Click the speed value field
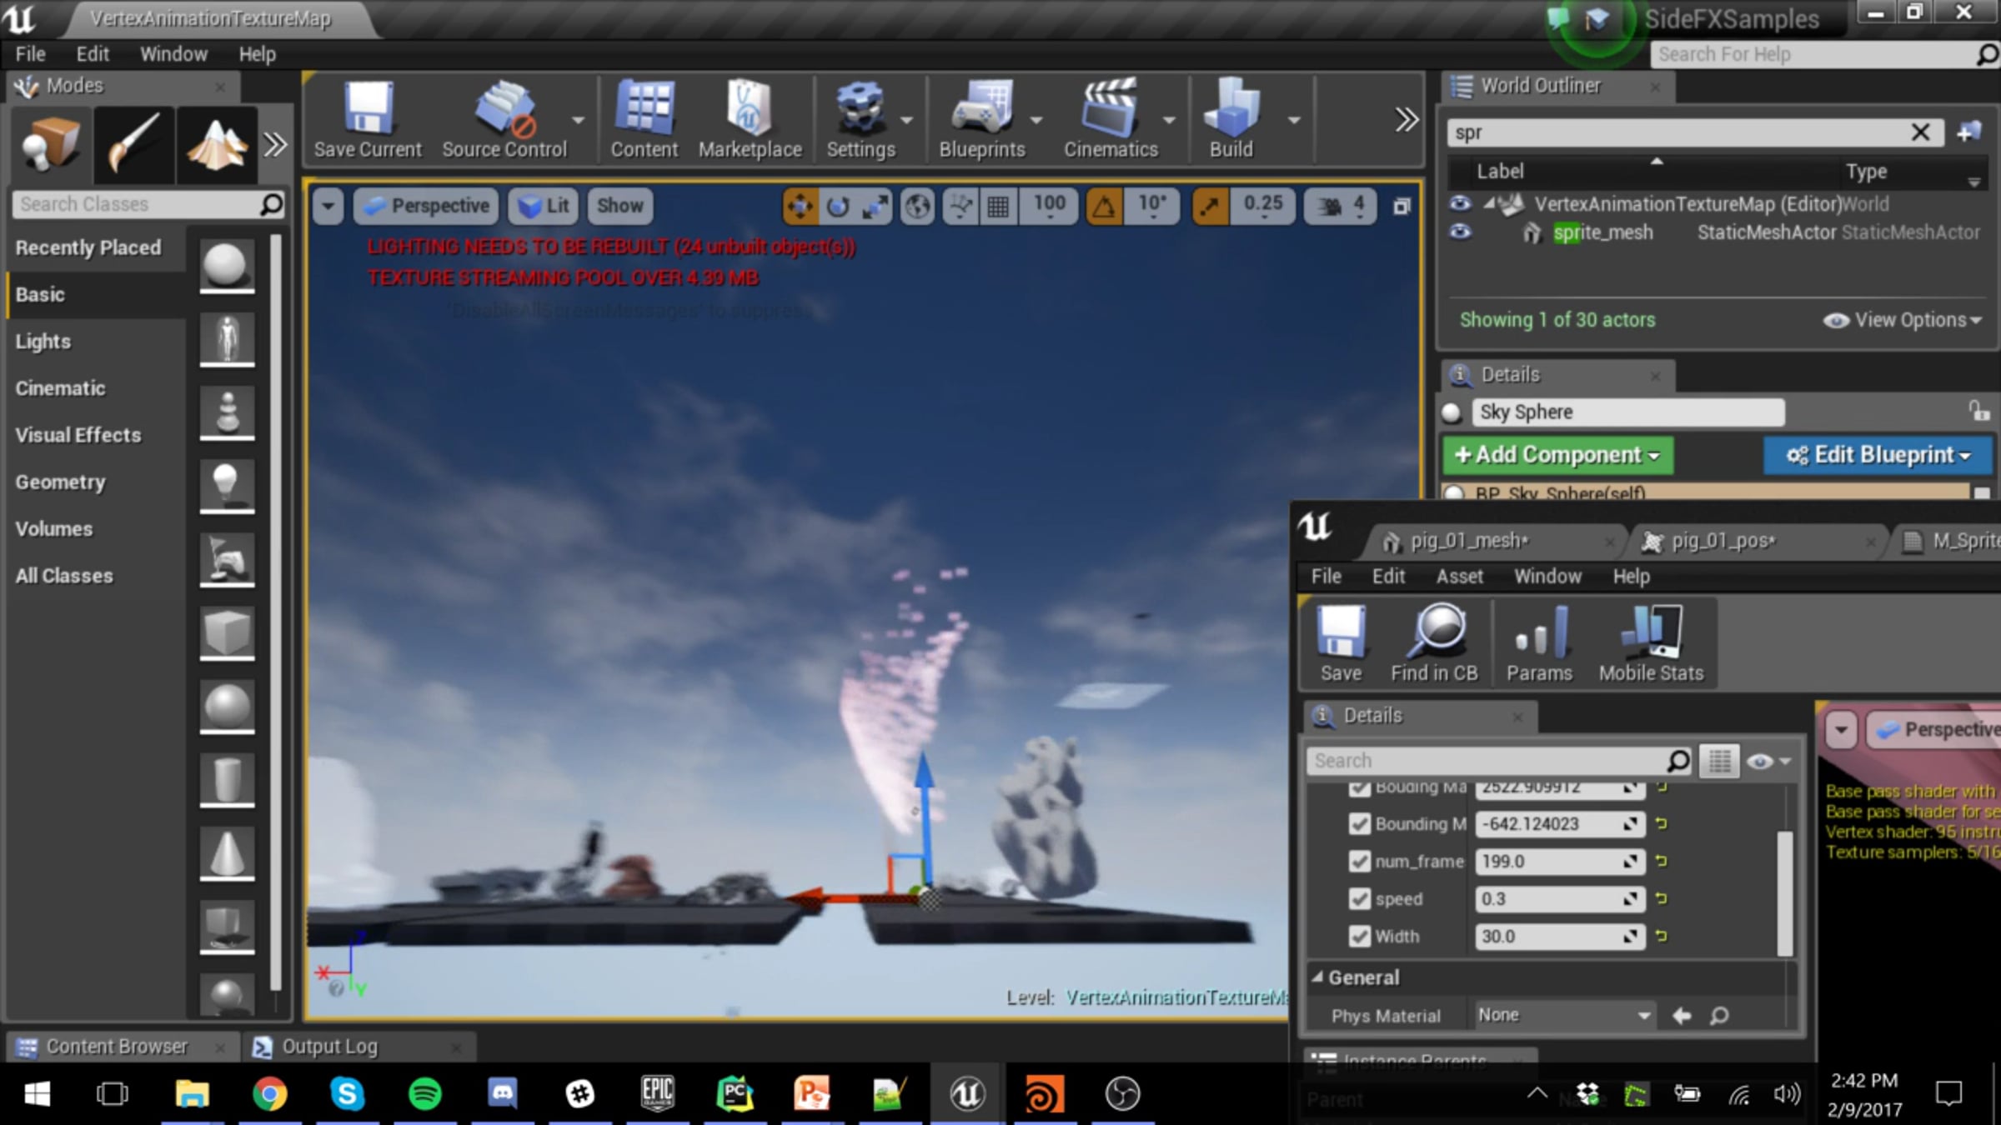 [1559, 898]
